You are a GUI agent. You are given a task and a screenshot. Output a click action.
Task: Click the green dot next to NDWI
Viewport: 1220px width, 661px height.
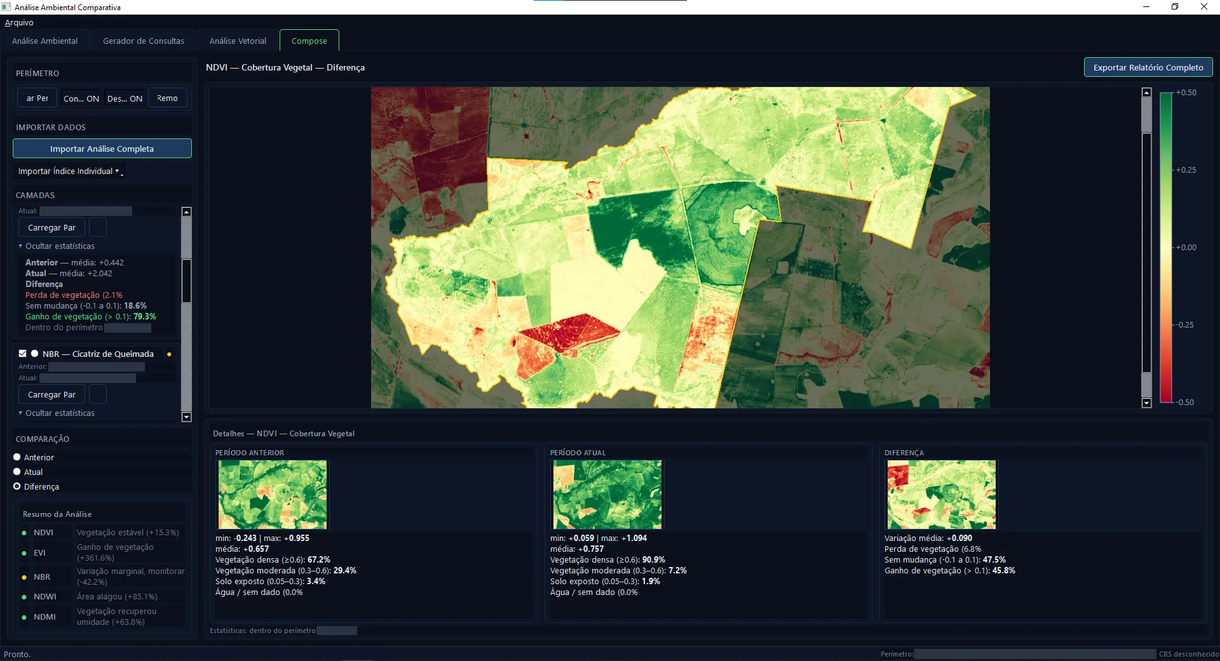24,597
